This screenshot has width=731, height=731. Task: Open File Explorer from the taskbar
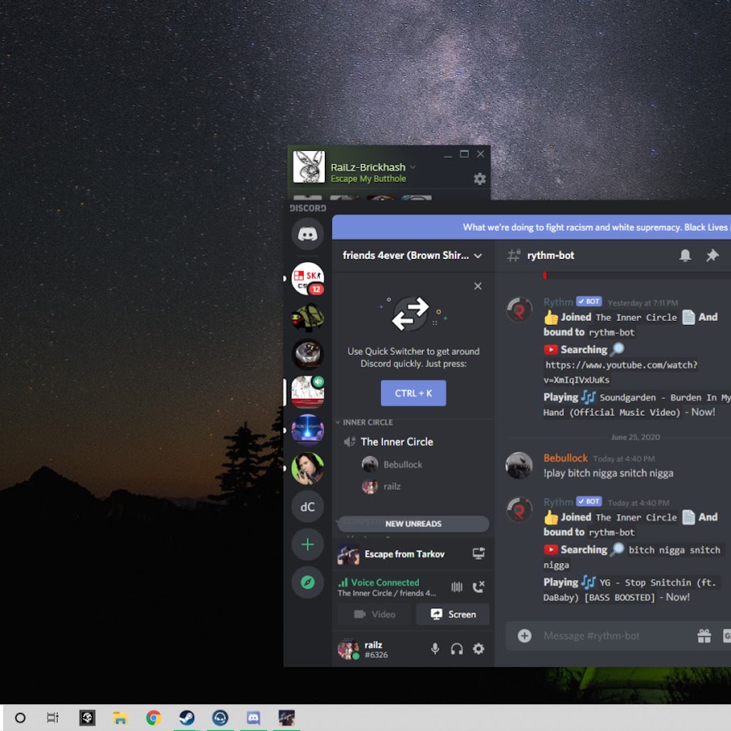point(120,717)
